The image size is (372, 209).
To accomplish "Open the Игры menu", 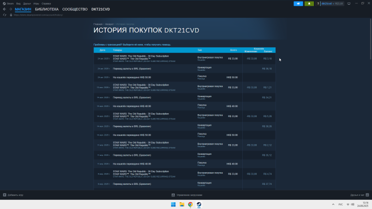I will (36, 3).
